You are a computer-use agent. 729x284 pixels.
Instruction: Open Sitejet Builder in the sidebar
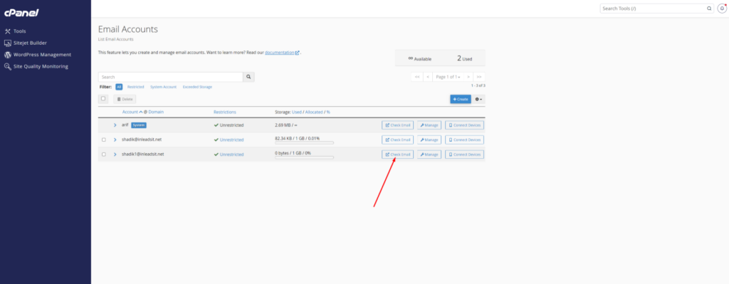point(26,43)
